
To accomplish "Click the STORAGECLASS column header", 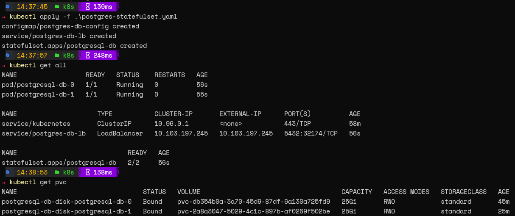I will 464,192.
